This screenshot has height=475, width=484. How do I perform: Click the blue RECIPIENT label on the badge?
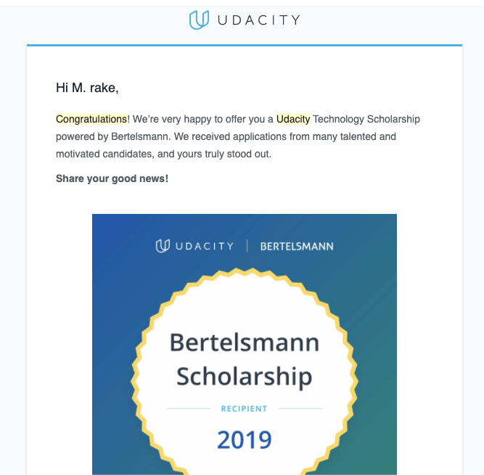click(x=244, y=409)
